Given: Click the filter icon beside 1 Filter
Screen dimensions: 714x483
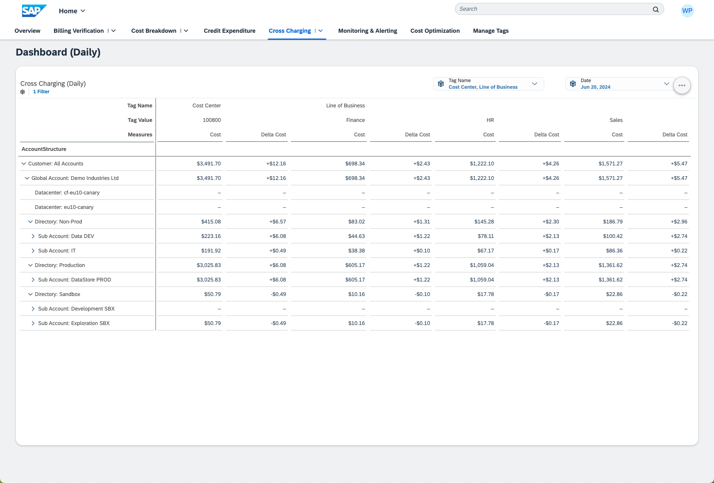Looking at the screenshot, I should 23,92.
